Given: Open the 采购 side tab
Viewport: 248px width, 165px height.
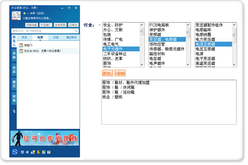Looking at the screenshot, I should [x=14, y=55].
